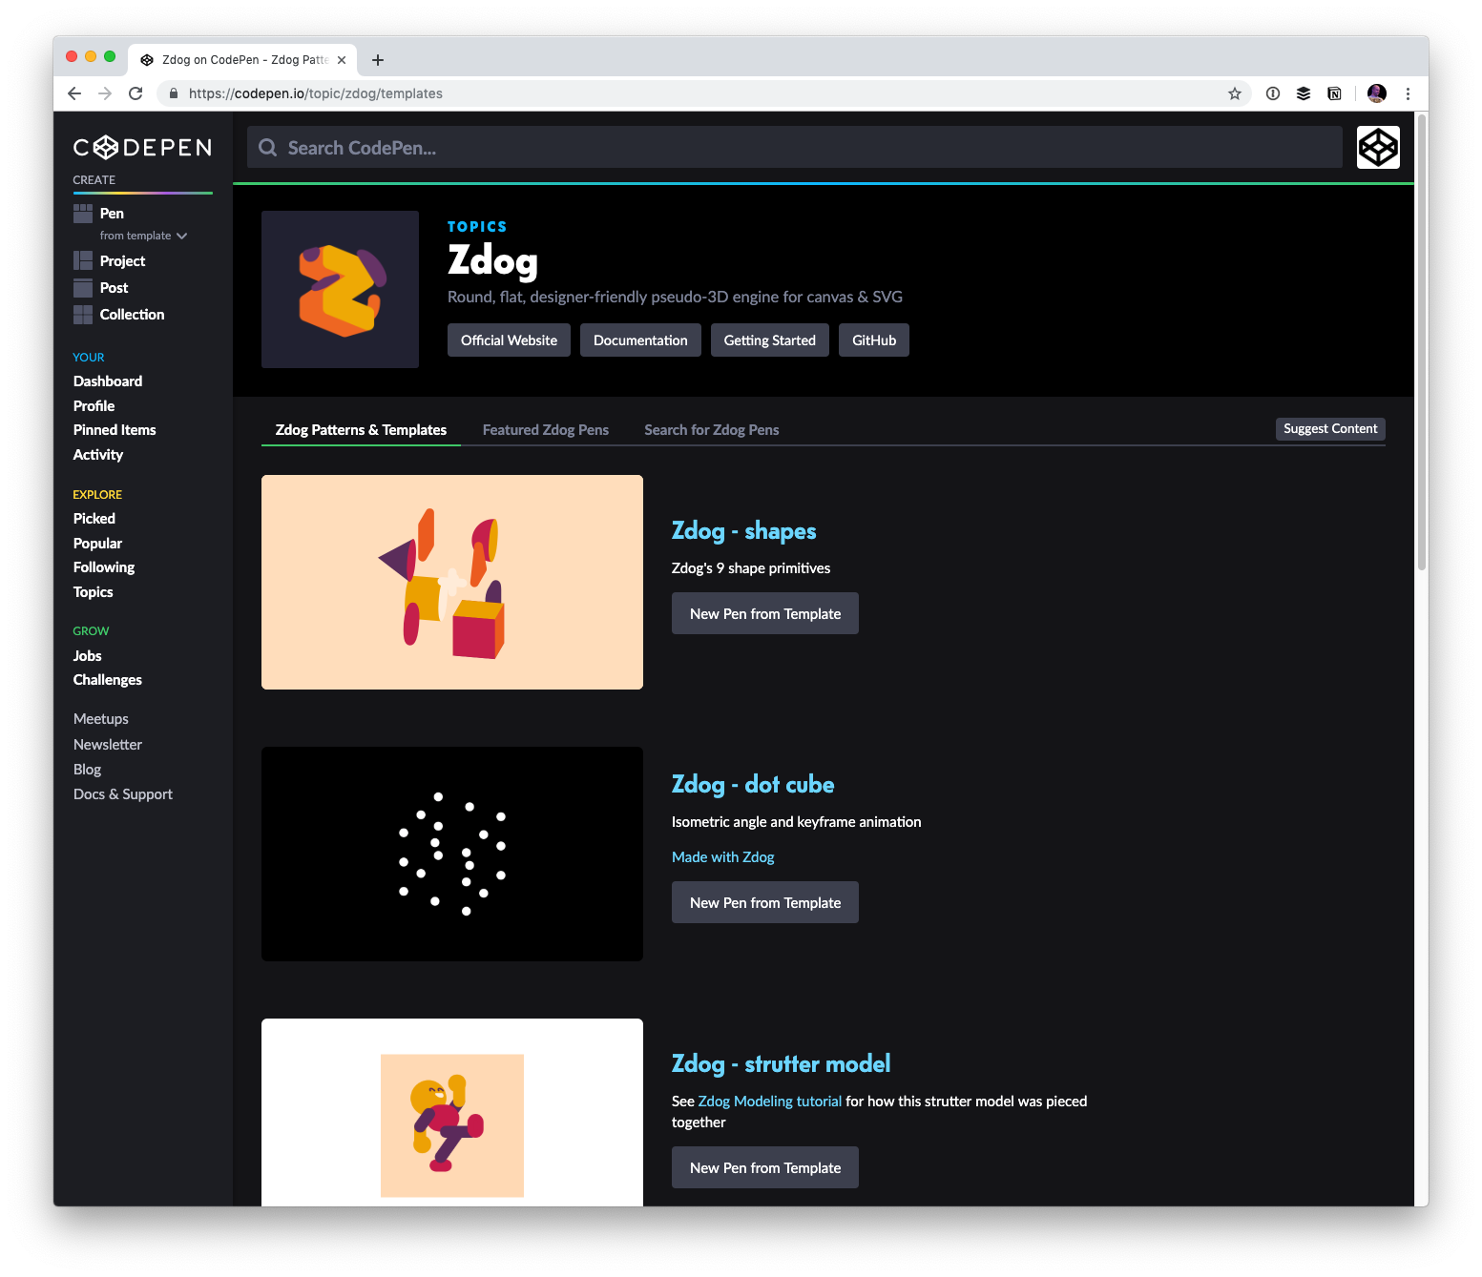Go back with browser back arrow

(74, 93)
